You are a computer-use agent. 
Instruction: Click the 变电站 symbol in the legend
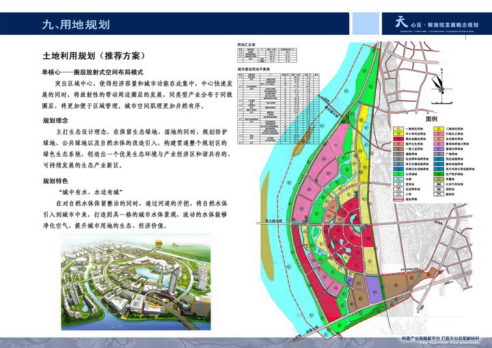tap(398, 185)
